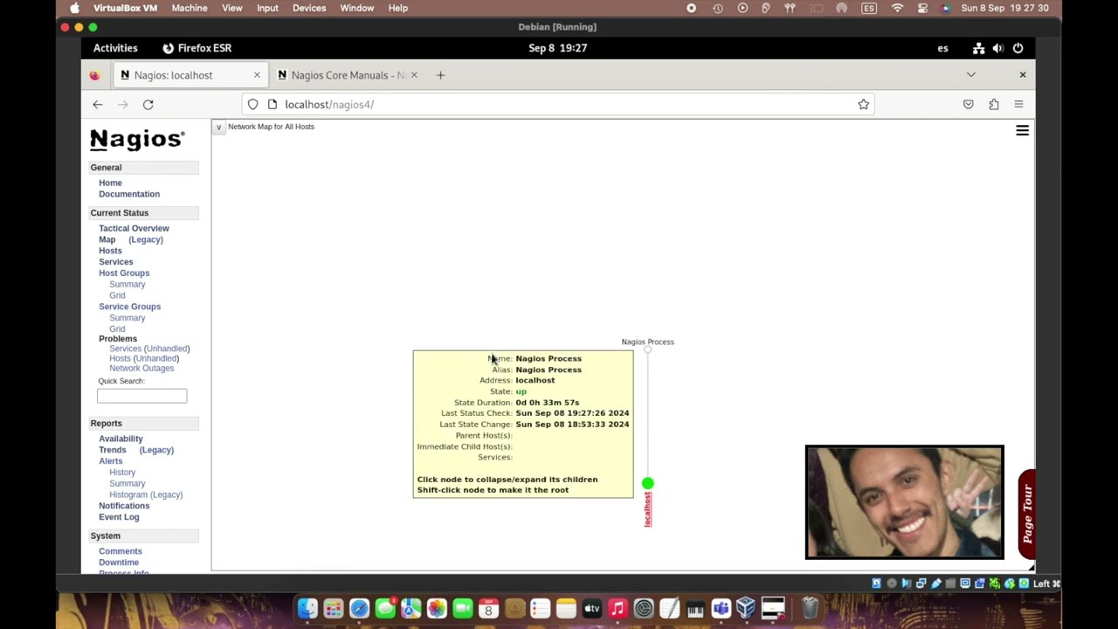This screenshot has width=1118, height=629.
Task: Open Histogram (Legacy) link
Action: coord(146,494)
